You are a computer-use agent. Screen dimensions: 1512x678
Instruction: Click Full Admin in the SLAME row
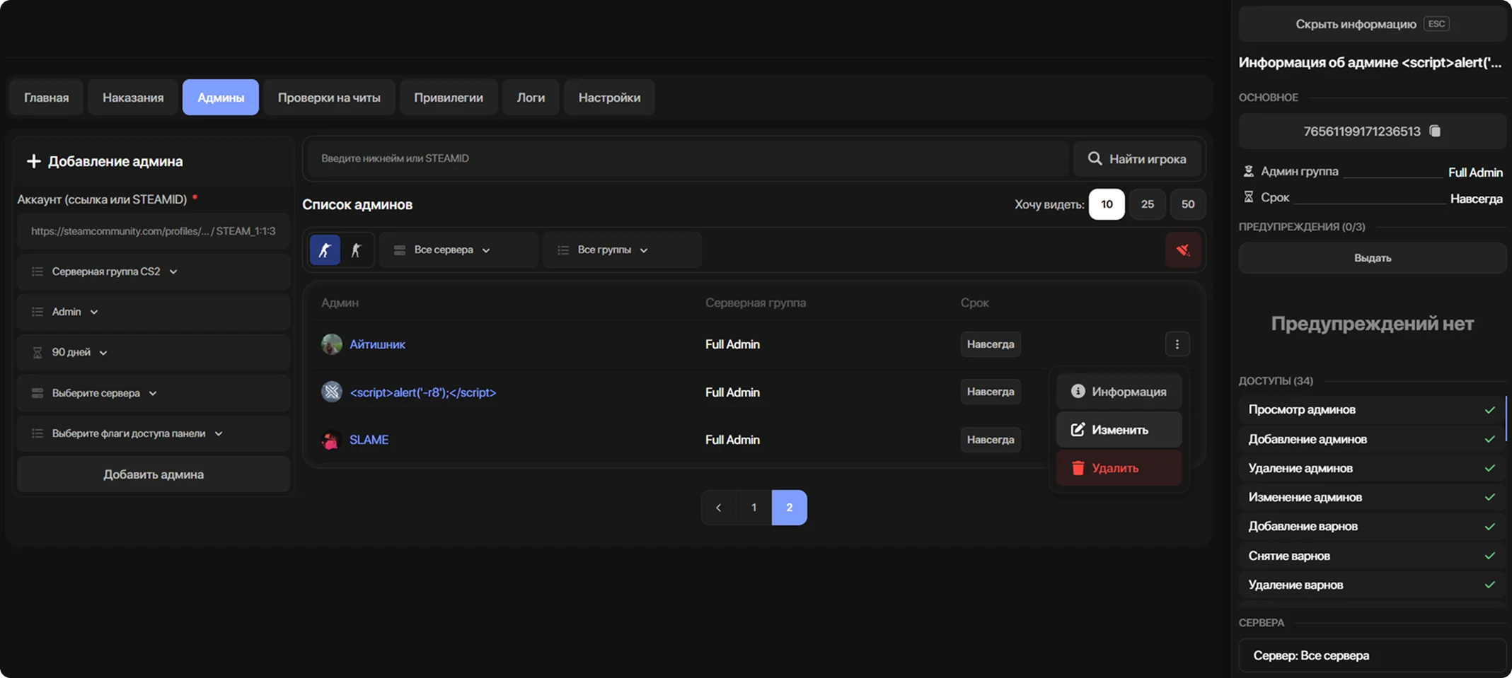[x=732, y=440]
